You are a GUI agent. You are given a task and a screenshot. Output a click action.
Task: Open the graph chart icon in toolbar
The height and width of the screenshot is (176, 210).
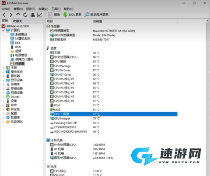pyautogui.click(x=40, y=14)
